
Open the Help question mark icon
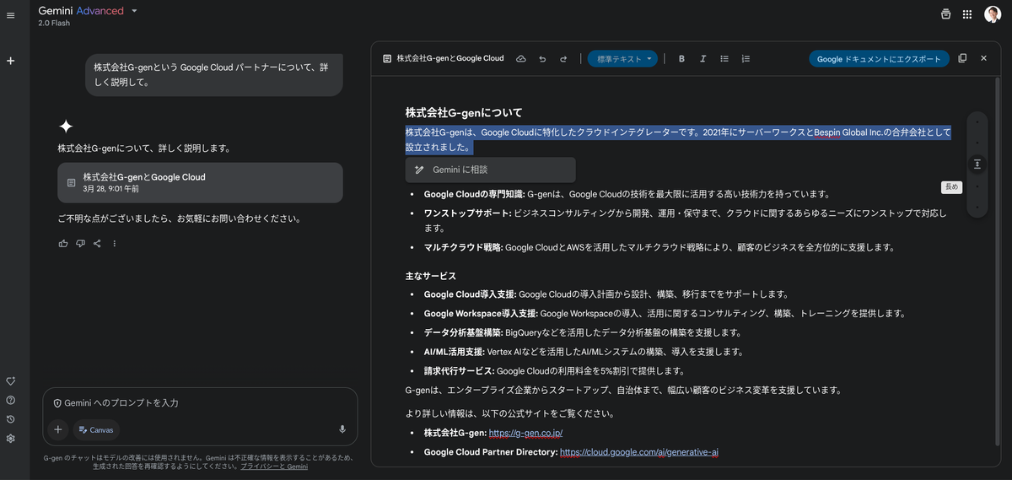(x=10, y=400)
